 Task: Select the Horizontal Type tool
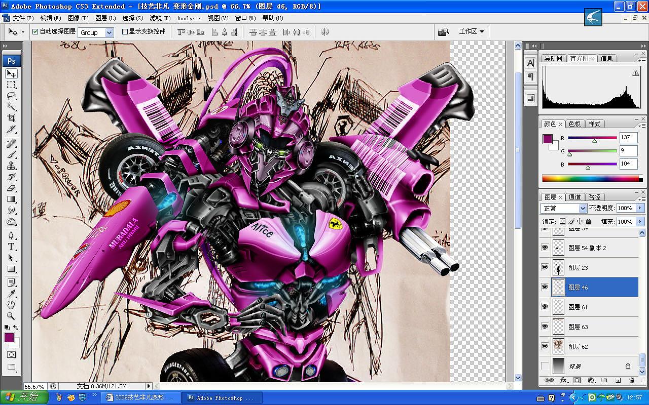(11, 247)
